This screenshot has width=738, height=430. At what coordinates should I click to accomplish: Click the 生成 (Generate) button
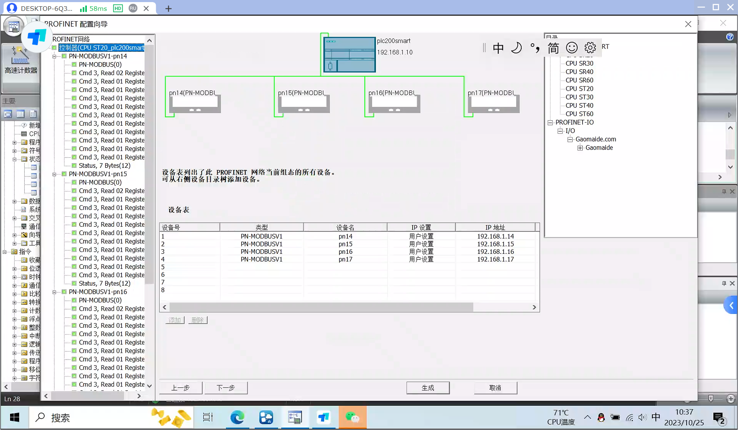(x=428, y=388)
